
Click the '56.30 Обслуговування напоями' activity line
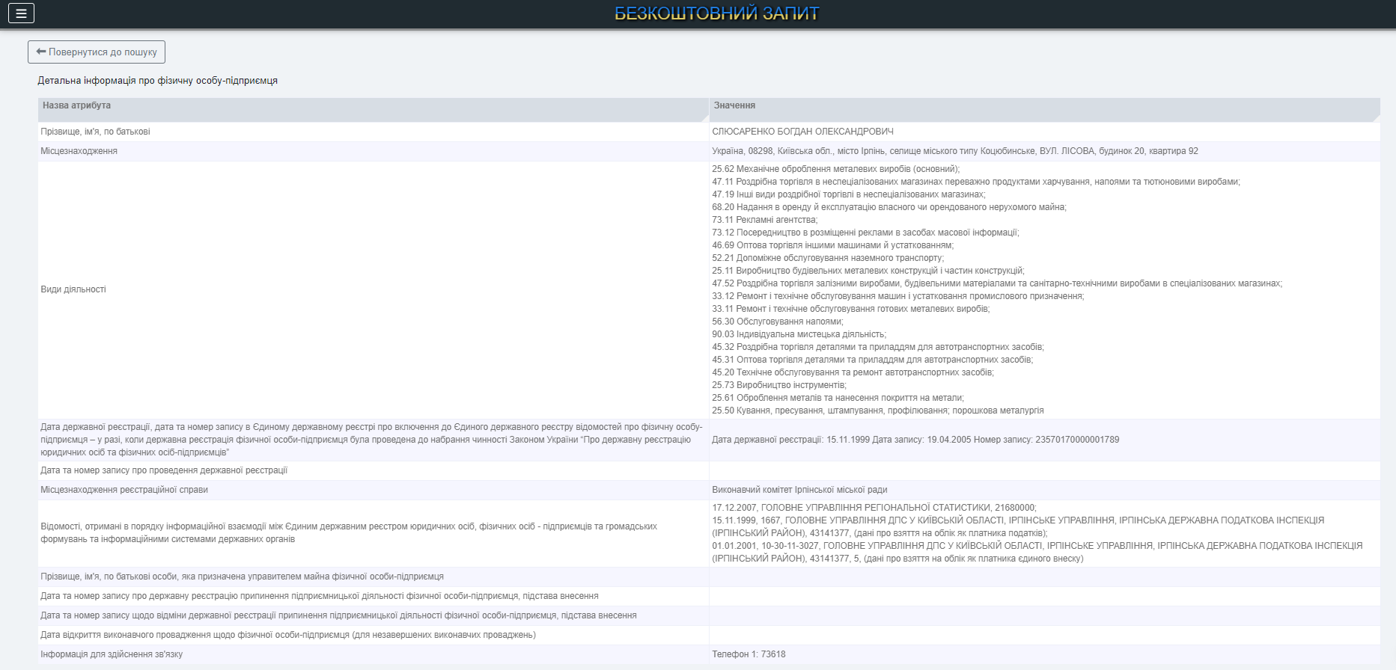click(x=777, y=322)
